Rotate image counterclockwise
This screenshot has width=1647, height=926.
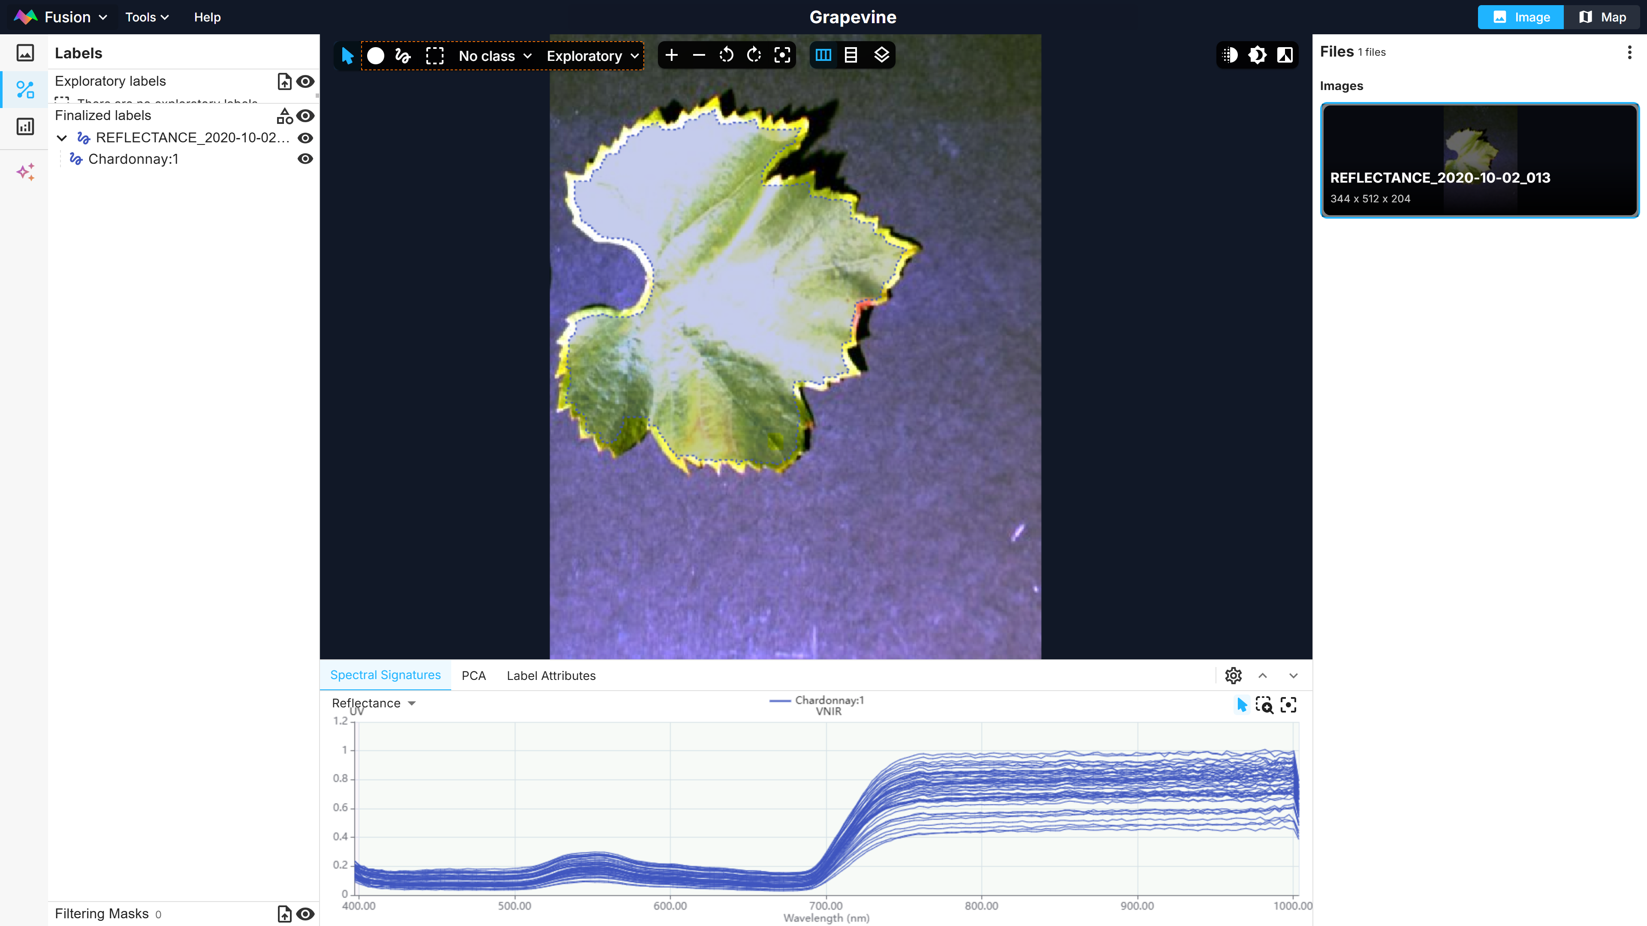(x=726, y=56)
